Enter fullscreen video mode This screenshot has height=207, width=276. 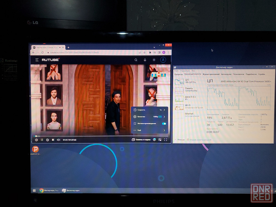pos(165,140)
